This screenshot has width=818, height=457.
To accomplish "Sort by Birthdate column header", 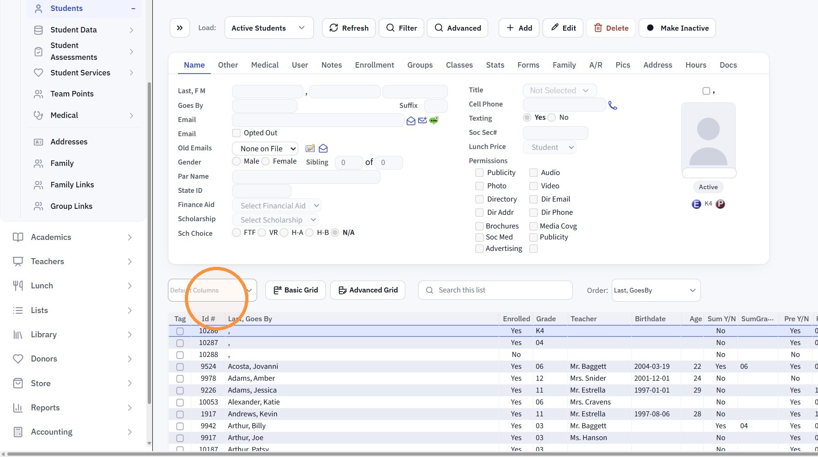I will [x=650, y=319].
